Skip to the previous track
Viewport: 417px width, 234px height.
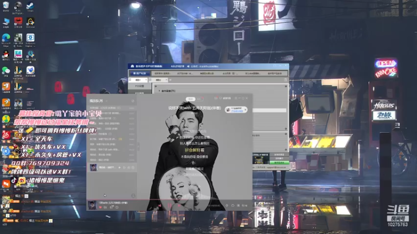pos(160,205)
